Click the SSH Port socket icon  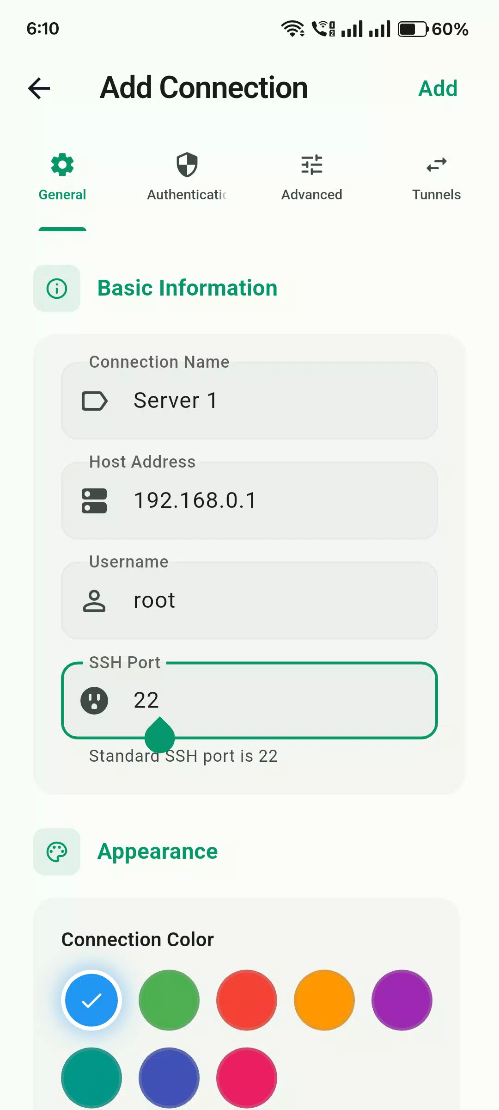coord(94,701)
